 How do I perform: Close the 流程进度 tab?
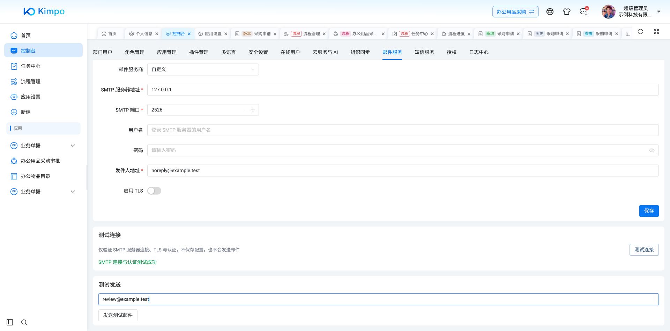point(469,34)
